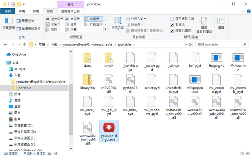Go up one folder level
252x157 pixels.
click(24, 45)
